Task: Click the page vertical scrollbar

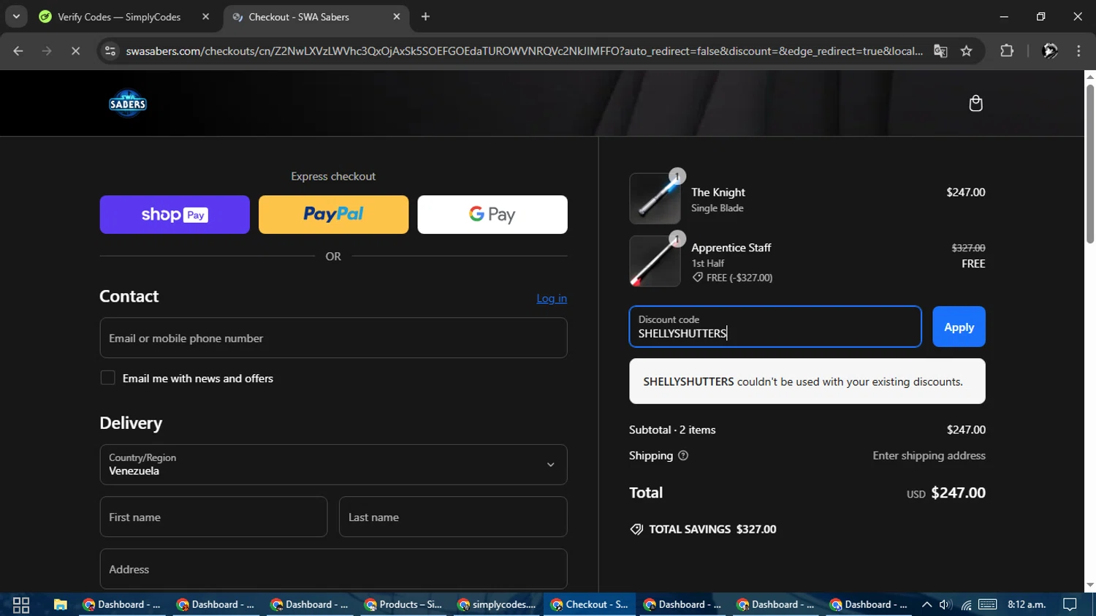Action: [1089, 164]
